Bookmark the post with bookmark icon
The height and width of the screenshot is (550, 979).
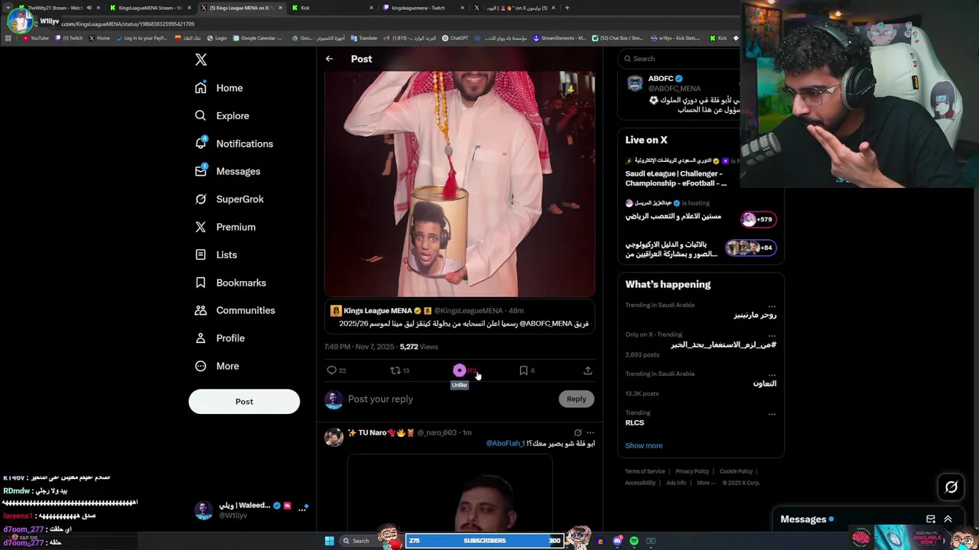point(524,370)
